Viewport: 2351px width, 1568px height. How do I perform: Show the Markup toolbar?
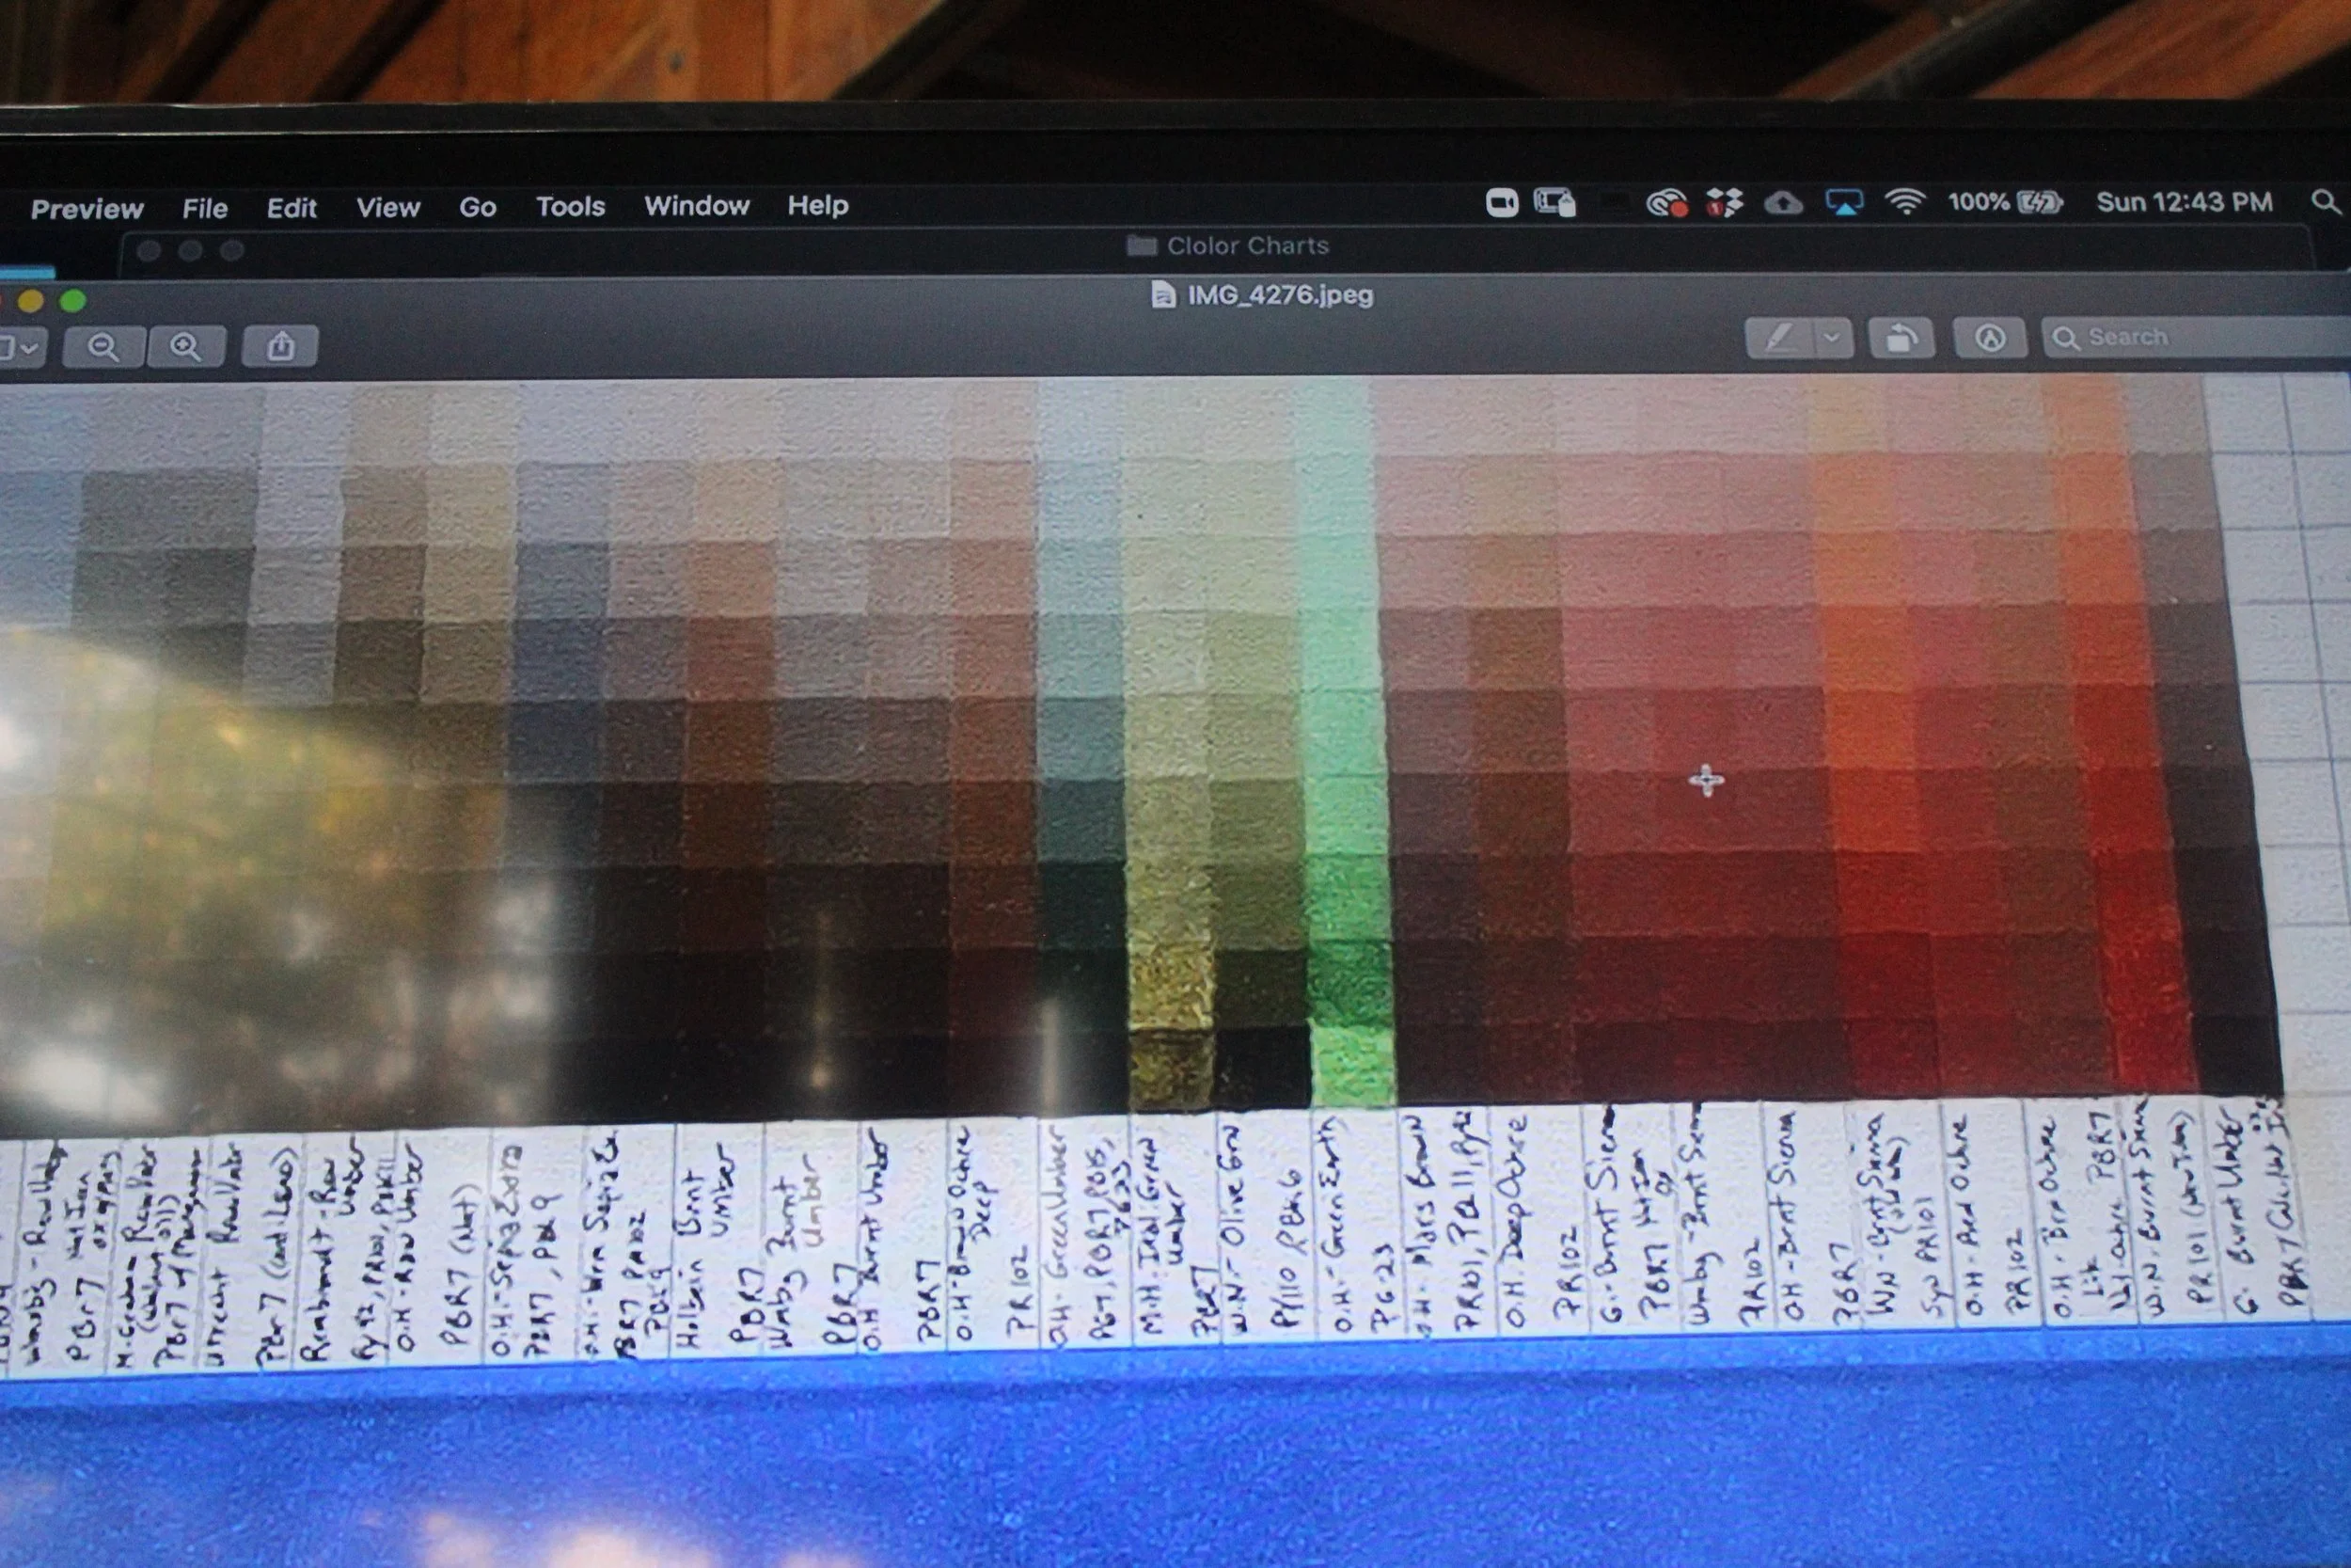(x=1989, y=339)
